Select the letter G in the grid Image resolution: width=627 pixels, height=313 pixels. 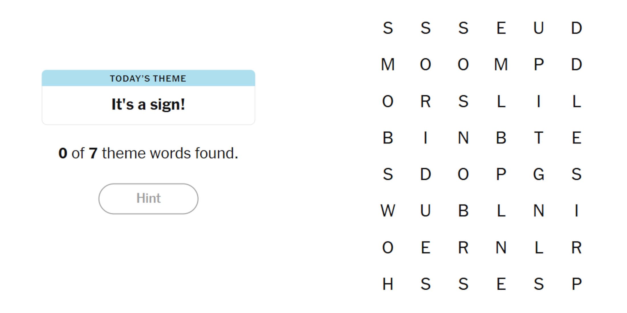(x=539, y=174)
